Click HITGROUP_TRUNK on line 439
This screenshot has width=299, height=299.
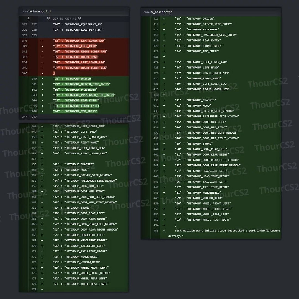tap(199, 144)
